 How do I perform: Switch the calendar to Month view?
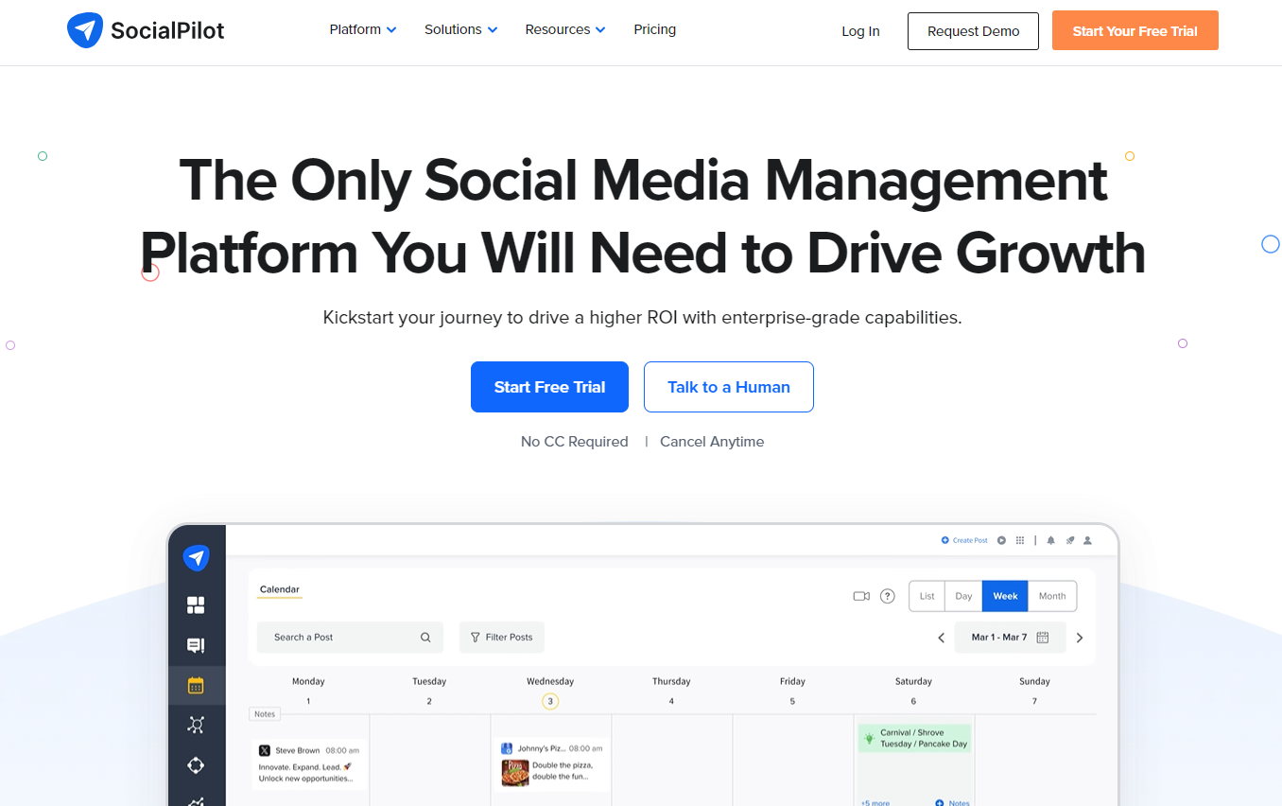[1052, 596]
